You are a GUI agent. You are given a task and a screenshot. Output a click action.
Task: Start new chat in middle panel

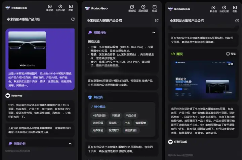[x=132, y=8]
